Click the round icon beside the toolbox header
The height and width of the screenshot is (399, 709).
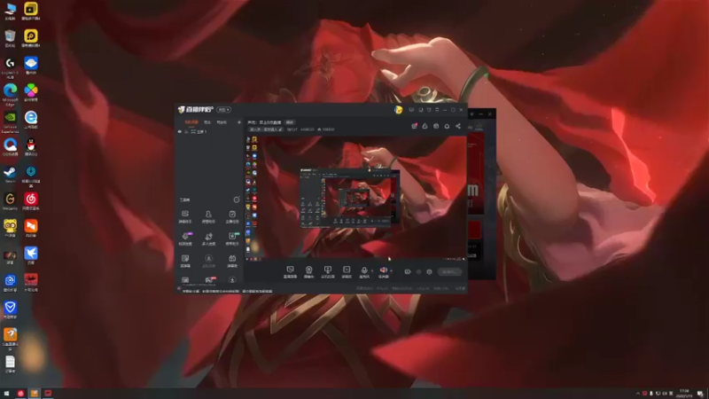pyautogui.click(x=237, y=199)
